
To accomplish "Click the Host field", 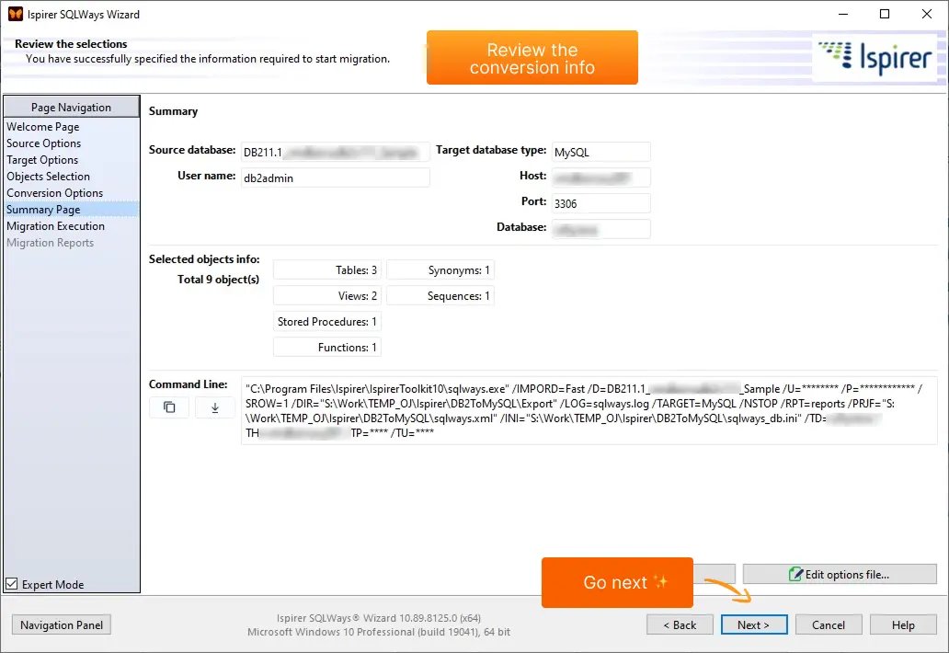I will click(x=601, y=178).
